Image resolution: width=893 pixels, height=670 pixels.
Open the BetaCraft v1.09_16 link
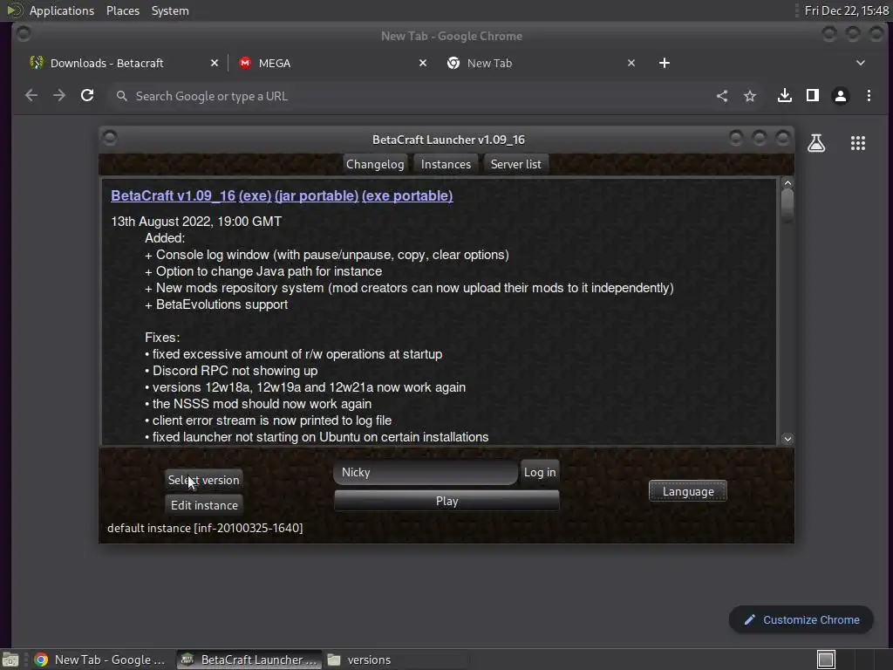(x=174, y=196)
